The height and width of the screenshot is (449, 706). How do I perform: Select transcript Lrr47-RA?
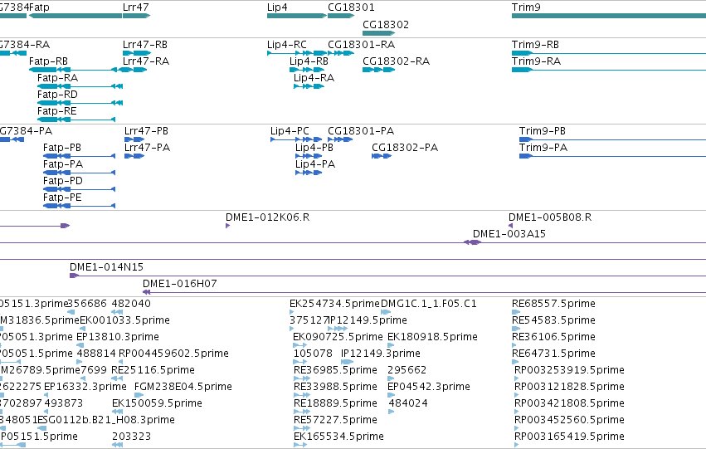(146, 61)
